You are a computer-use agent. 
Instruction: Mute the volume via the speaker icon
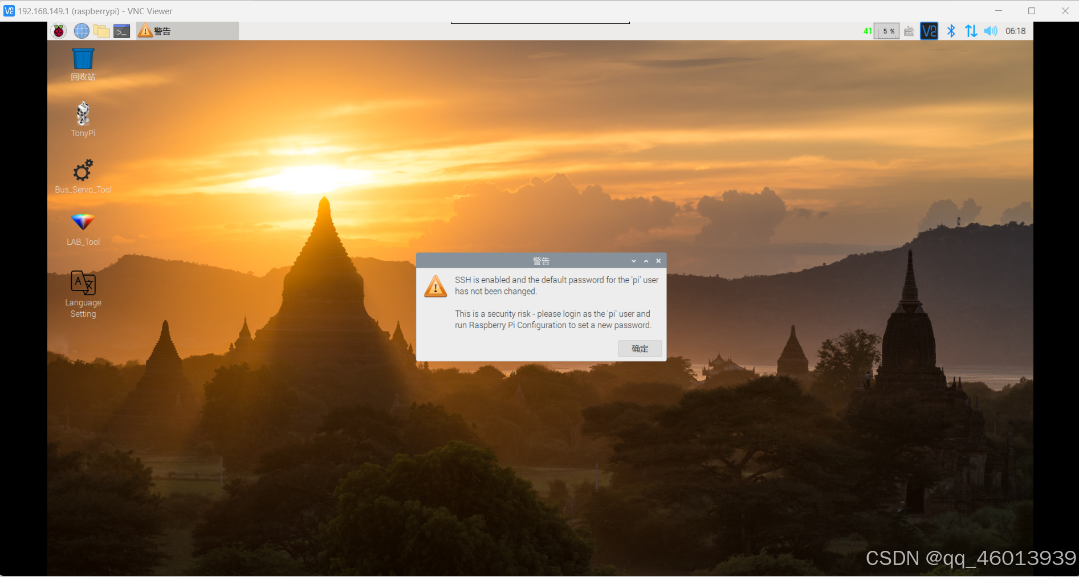pyautogui.click(x=990, y=31)
